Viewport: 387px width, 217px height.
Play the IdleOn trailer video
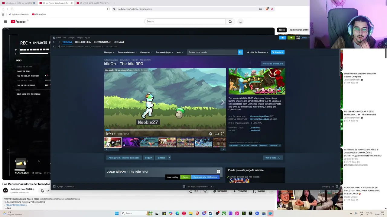107,134
